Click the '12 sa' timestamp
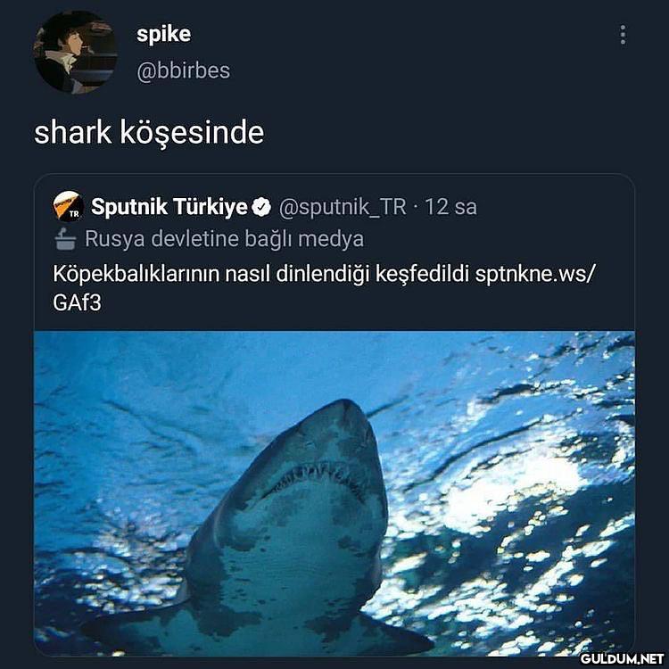Viewport: 669px width, 669px height. (451, 207)
